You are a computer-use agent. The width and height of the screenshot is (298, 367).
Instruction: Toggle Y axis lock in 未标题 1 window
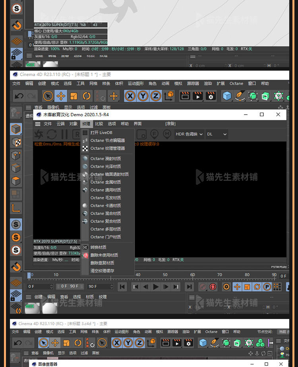[143, 96]
